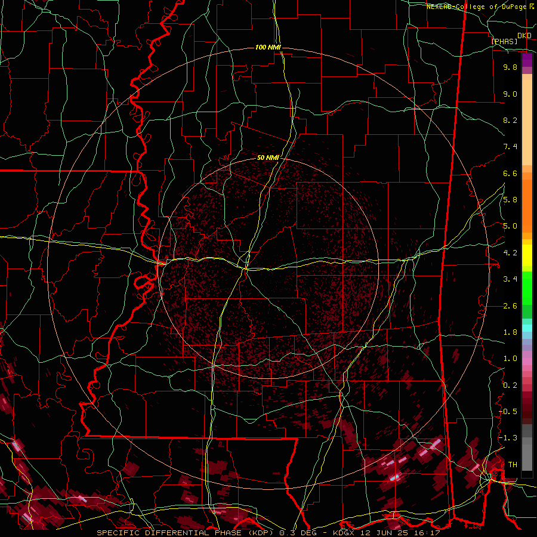537x537 pixels.
Task: Click the [PHAS] unit label
Action: tap(504, 41)
